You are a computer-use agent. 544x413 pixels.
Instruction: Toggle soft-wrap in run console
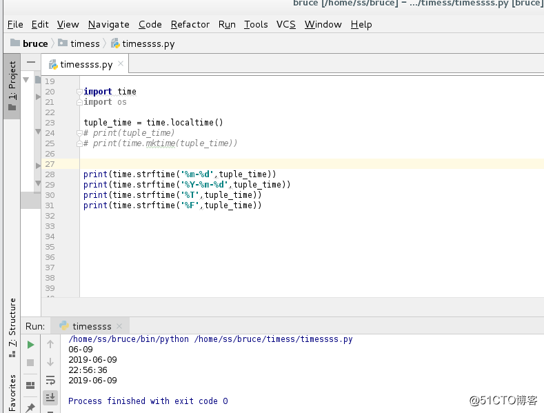pos(50,380)
